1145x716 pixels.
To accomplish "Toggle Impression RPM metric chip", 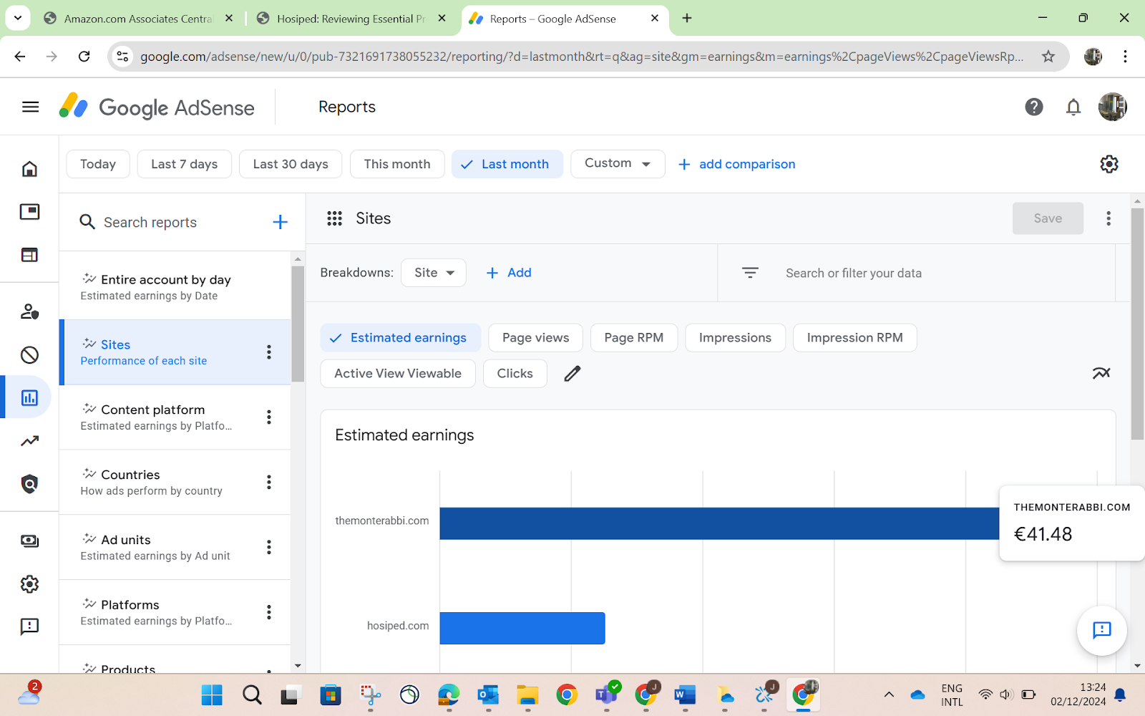I will [854, 338].
